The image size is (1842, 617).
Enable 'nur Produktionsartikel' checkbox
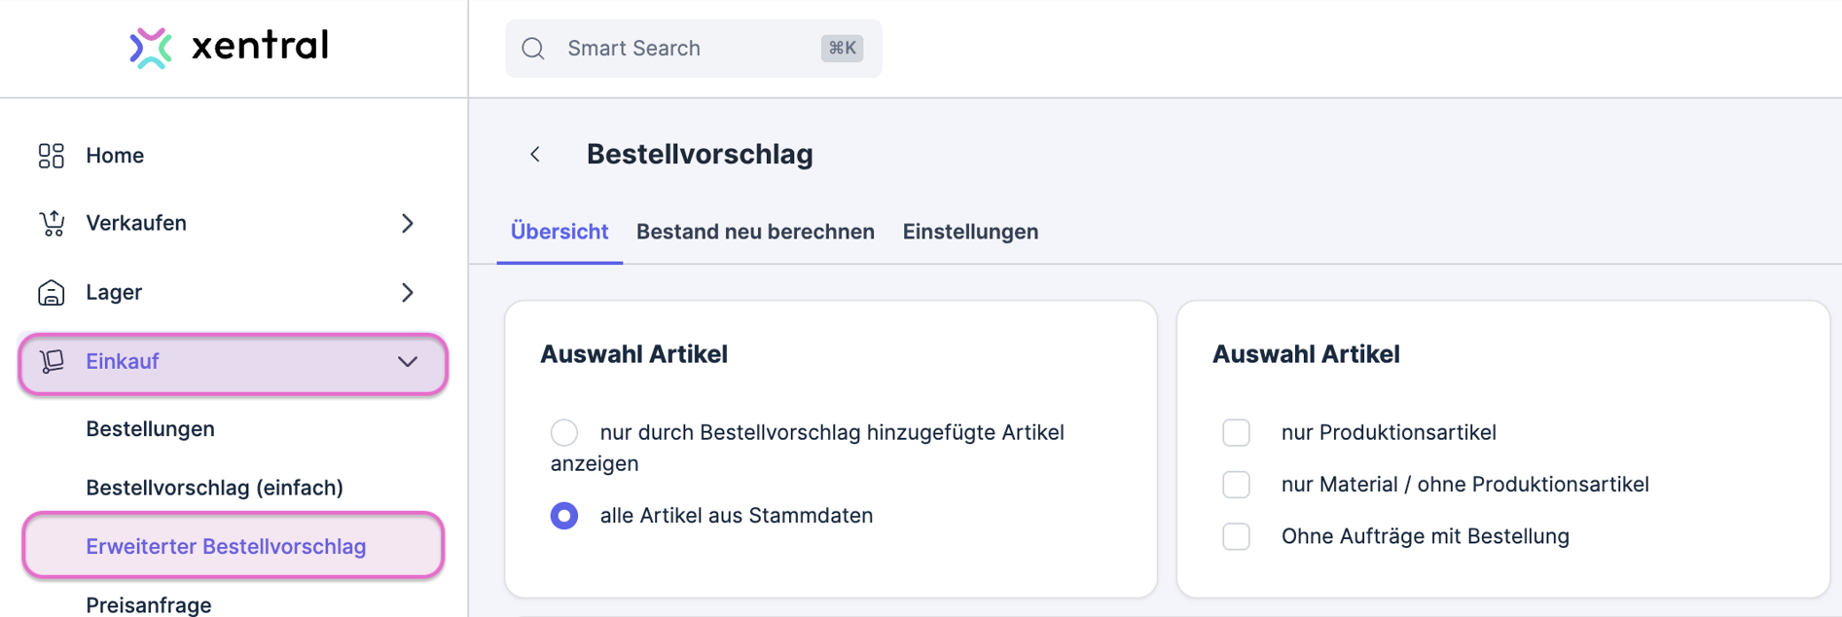[1236, 432]
